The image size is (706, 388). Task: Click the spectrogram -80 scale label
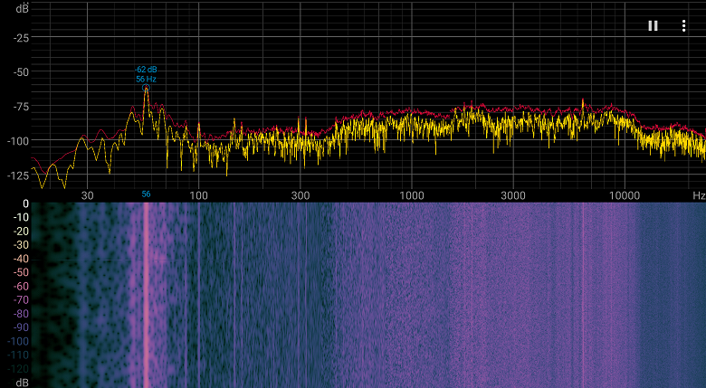20,314
